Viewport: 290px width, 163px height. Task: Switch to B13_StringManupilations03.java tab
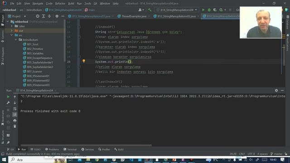pyautogui.click(x=91, y=16)
